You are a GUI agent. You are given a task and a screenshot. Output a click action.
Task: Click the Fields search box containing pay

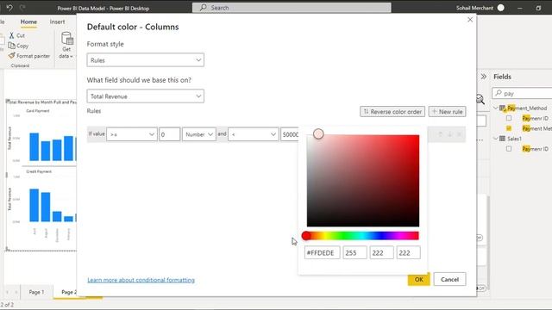pyautogui.click(x=523, y=93)
